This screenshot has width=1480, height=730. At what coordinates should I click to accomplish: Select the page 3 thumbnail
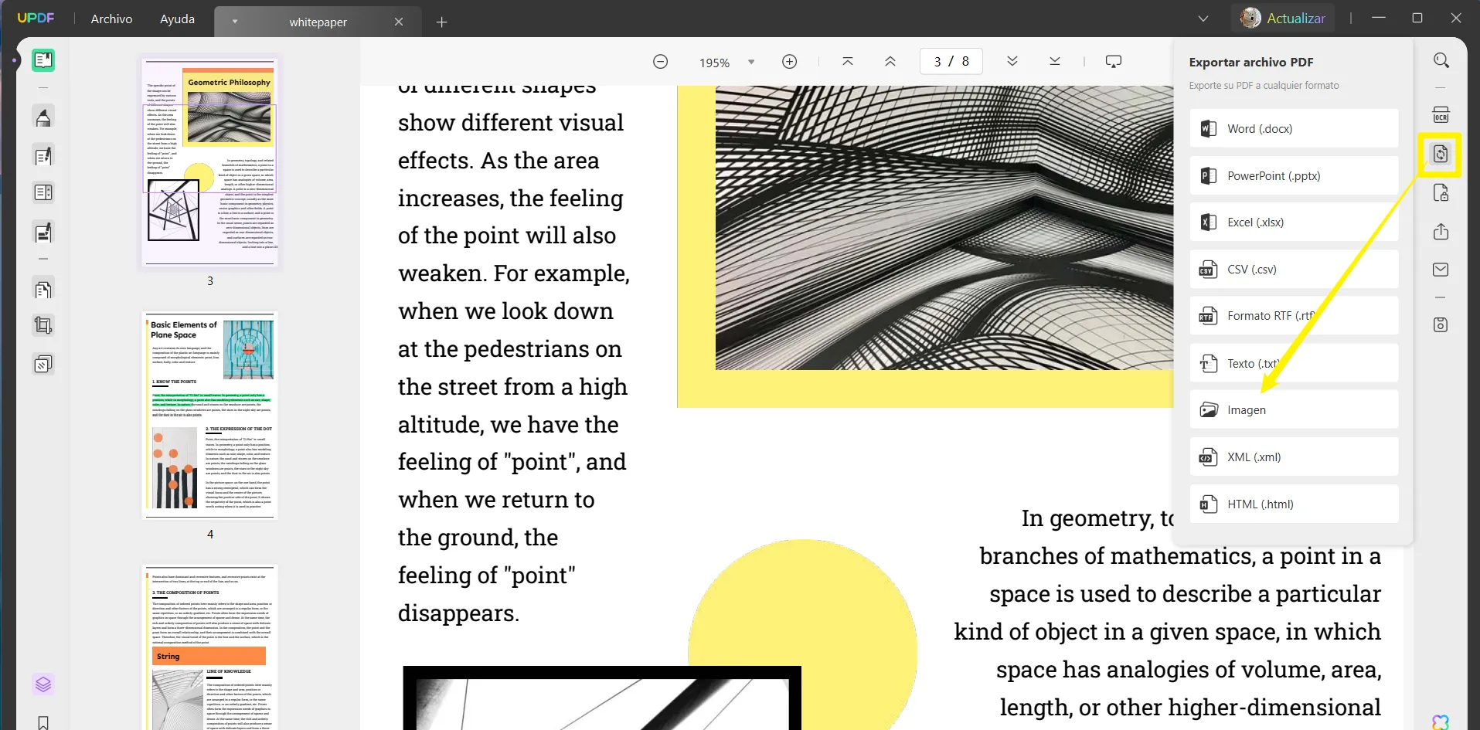click(x=210, y=162)
